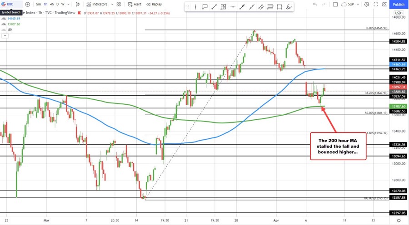
Task: Select the vertical line drawing tool
Action: 195,7
